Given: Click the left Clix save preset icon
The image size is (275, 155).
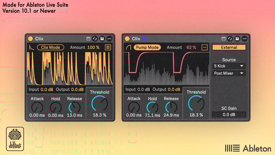Looking at the screenshot, I should click(102, 39).
